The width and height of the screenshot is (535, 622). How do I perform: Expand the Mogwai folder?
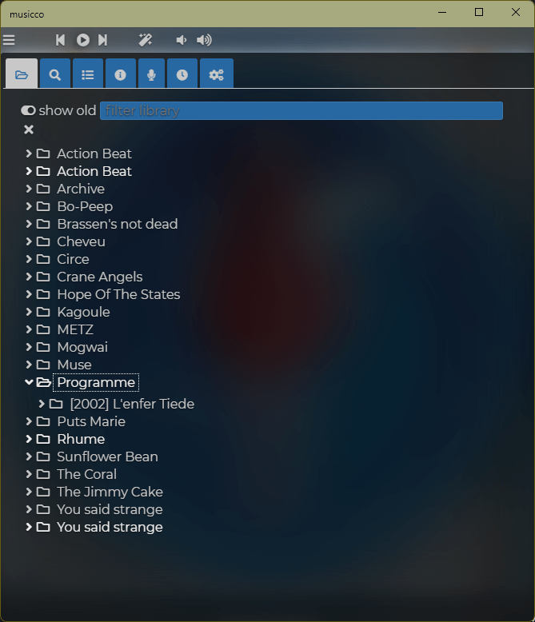29,347
